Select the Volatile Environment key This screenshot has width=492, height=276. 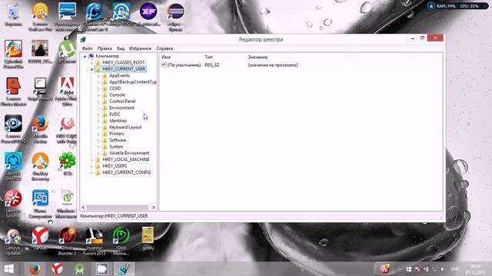click(129, 153)
